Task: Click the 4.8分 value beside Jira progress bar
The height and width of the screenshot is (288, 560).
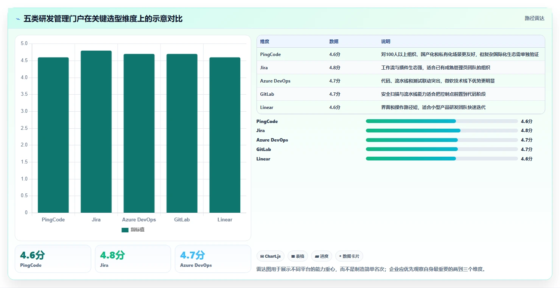Action: tap(527, 131)
